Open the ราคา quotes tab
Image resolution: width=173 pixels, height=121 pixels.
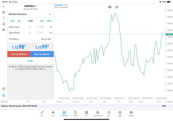pyautogui.click(x=42, y=114)
